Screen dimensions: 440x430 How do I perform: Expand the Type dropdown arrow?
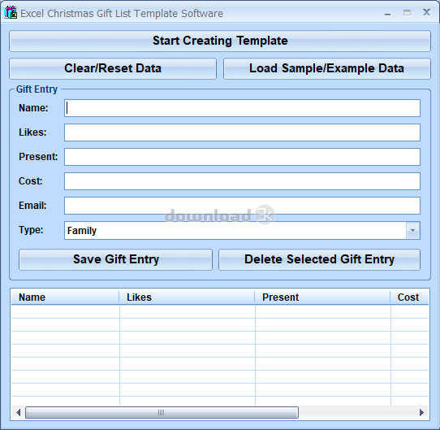click(x=412, y=231)
